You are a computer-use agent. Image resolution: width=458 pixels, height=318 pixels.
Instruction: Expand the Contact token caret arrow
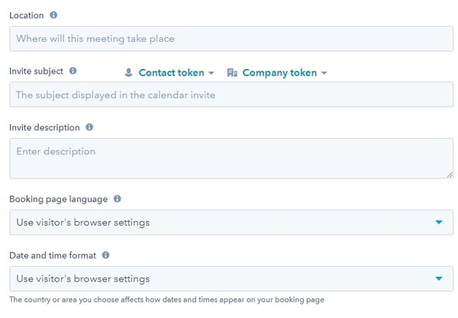pos(211,73)
